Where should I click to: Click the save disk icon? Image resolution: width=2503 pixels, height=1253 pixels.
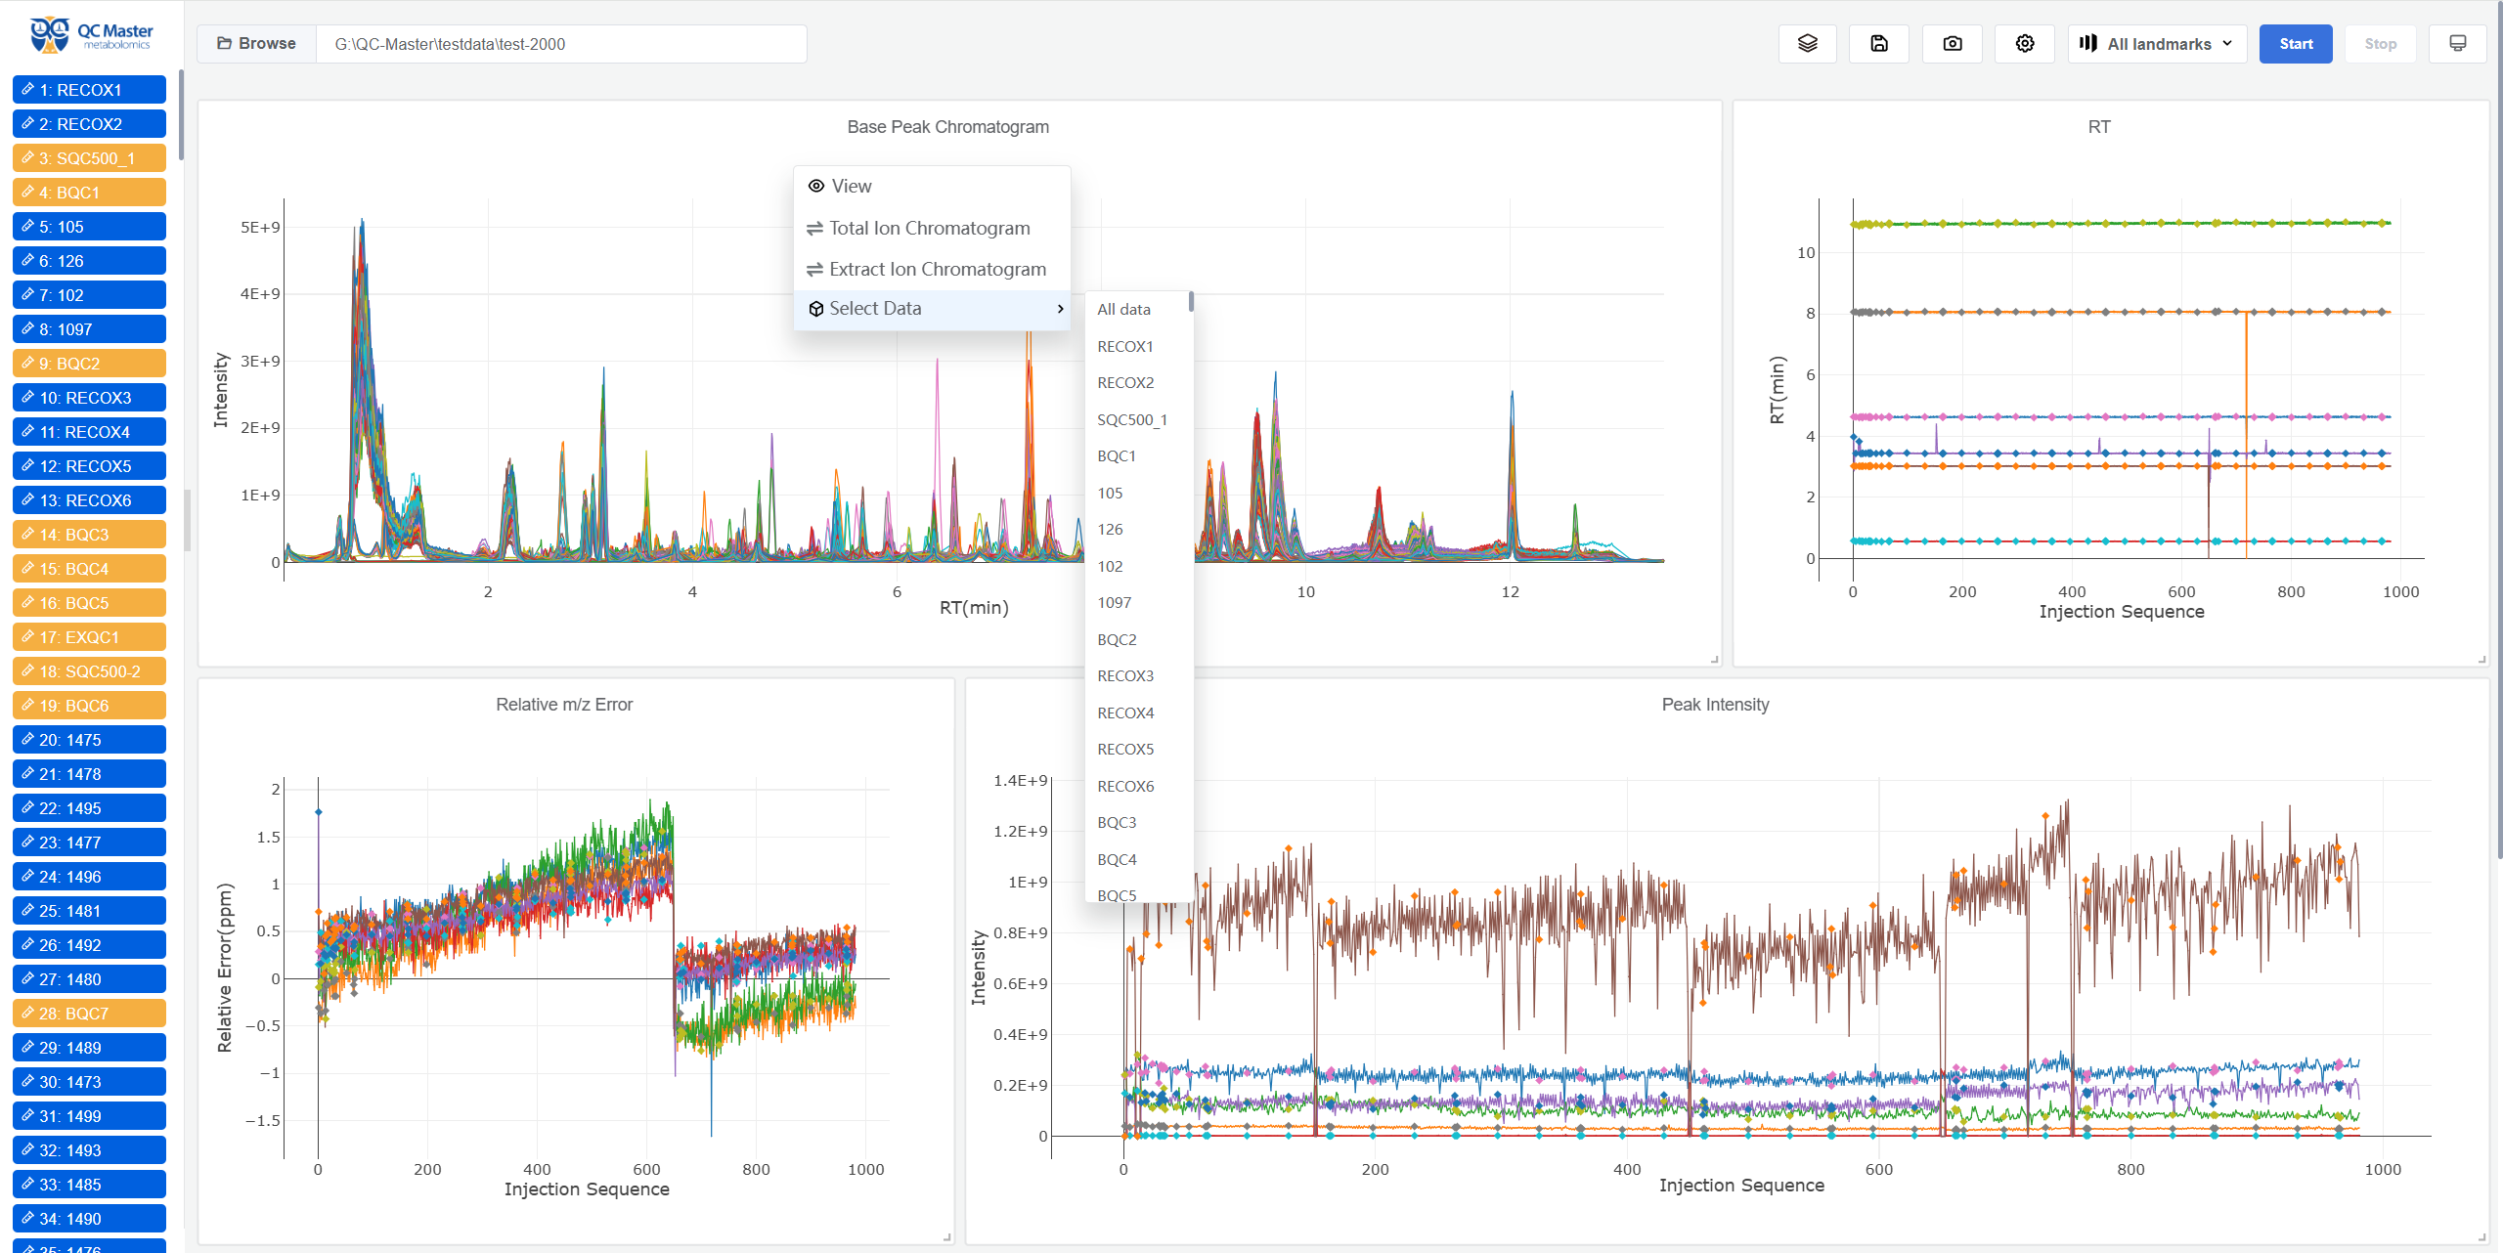click(x=1878, y=43)
